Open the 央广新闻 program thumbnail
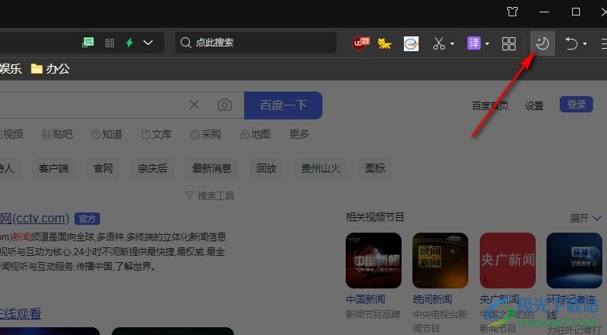 pyautogui.click(x=508, y=261)
